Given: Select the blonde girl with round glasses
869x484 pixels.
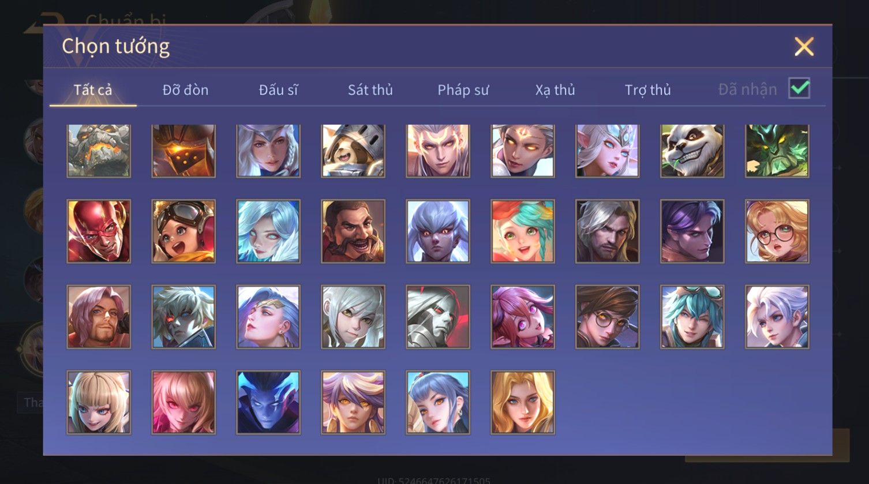Looking at the screenshot, I should [x=777, y=231].
